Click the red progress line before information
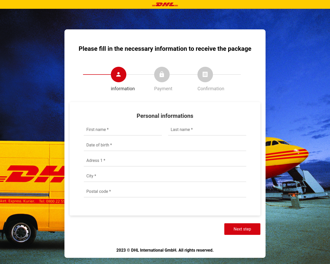330x264 pixels. (97, 75)
